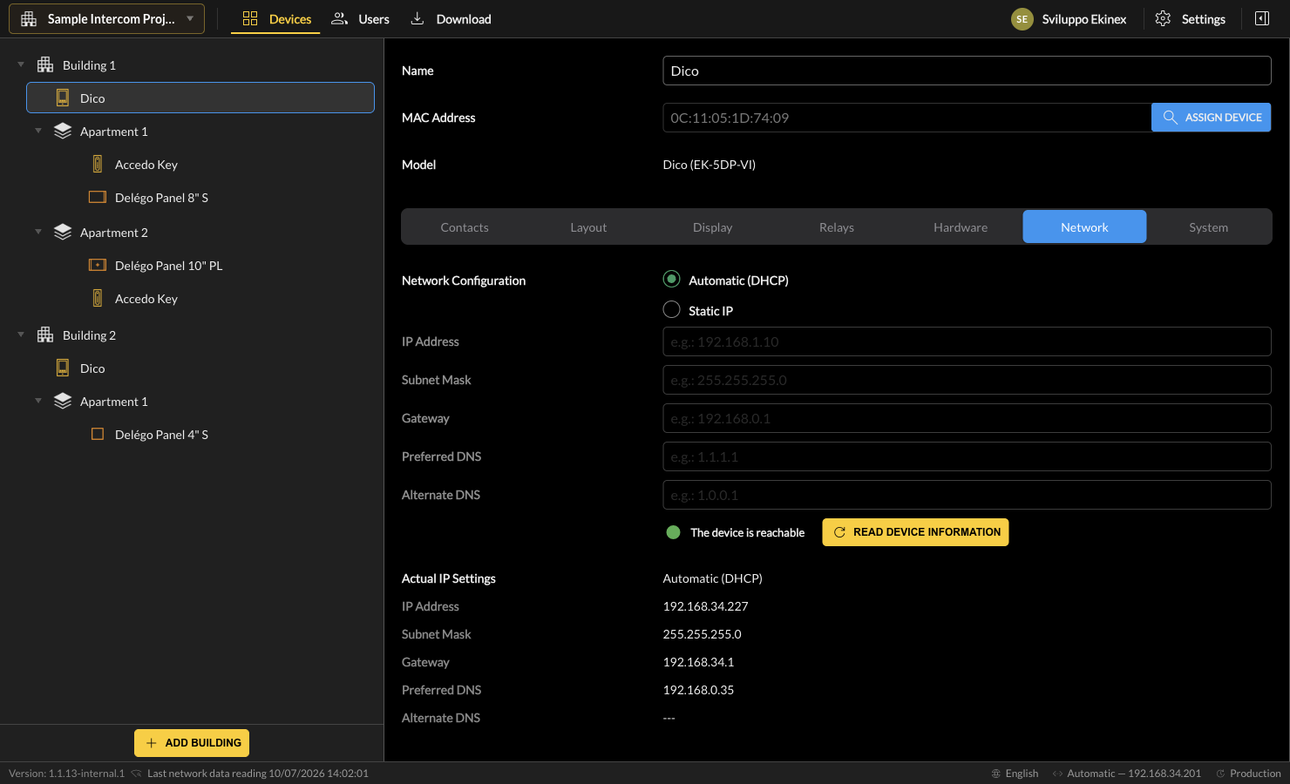Select the Network tab
The image size is (1290, 784).
click(x=1084, y=226)
